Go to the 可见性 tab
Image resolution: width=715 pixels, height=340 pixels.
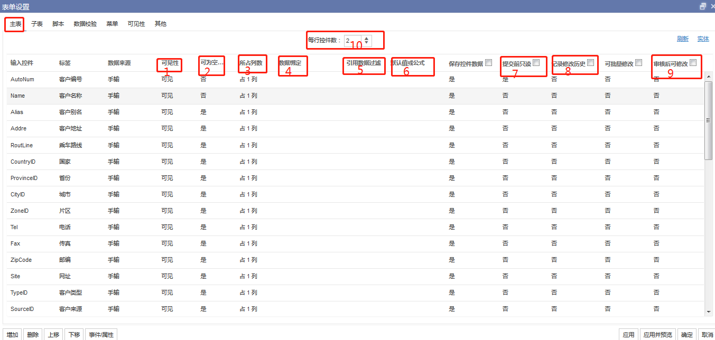136,24
